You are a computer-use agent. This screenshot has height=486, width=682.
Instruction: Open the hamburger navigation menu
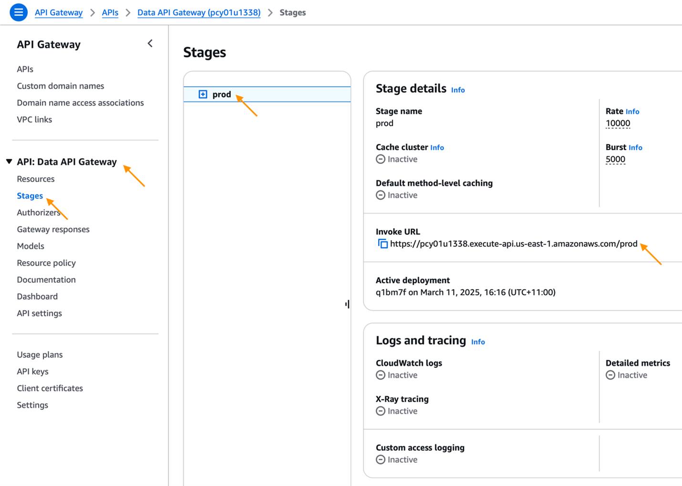19,12
